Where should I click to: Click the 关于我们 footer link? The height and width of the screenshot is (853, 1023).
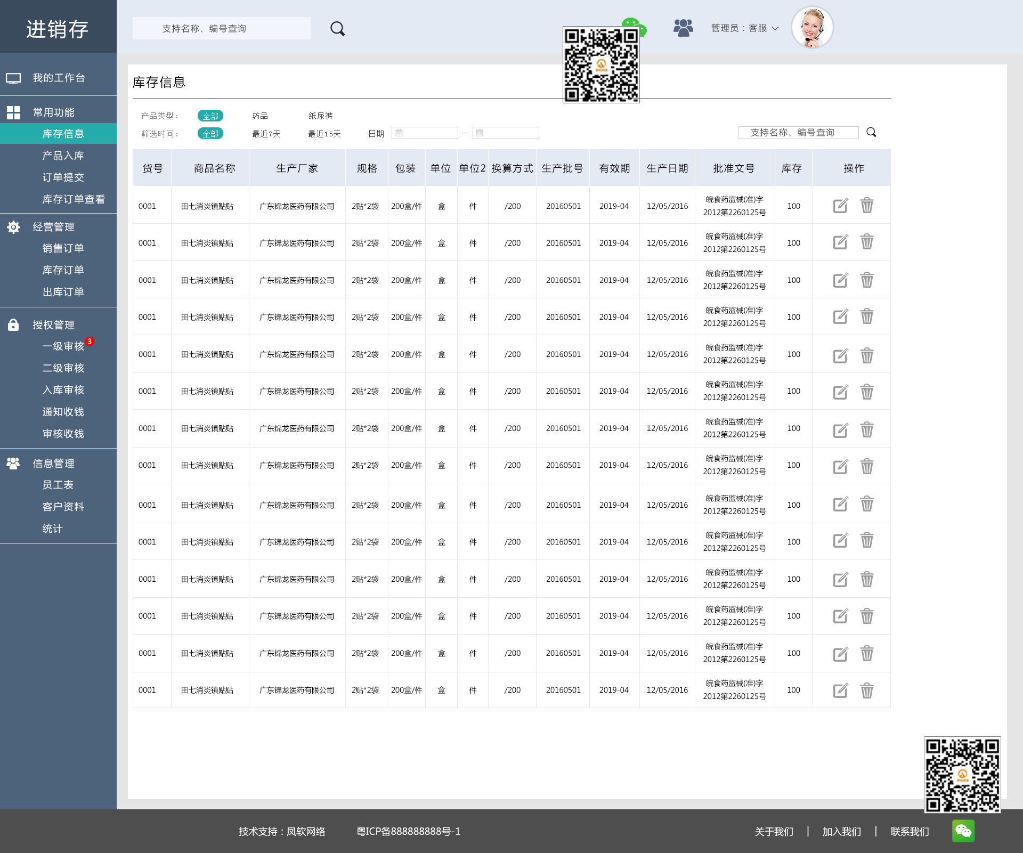pos(774,832)
